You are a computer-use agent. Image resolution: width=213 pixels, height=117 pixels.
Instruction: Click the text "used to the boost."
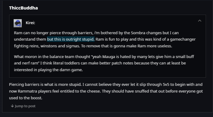click(26, 98)
